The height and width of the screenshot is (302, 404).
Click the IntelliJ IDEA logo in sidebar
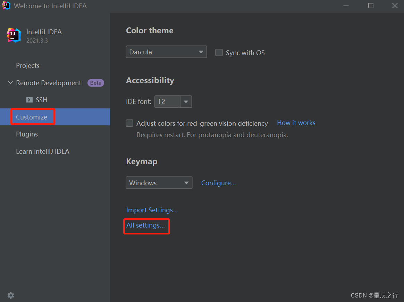tap(14, 35)
